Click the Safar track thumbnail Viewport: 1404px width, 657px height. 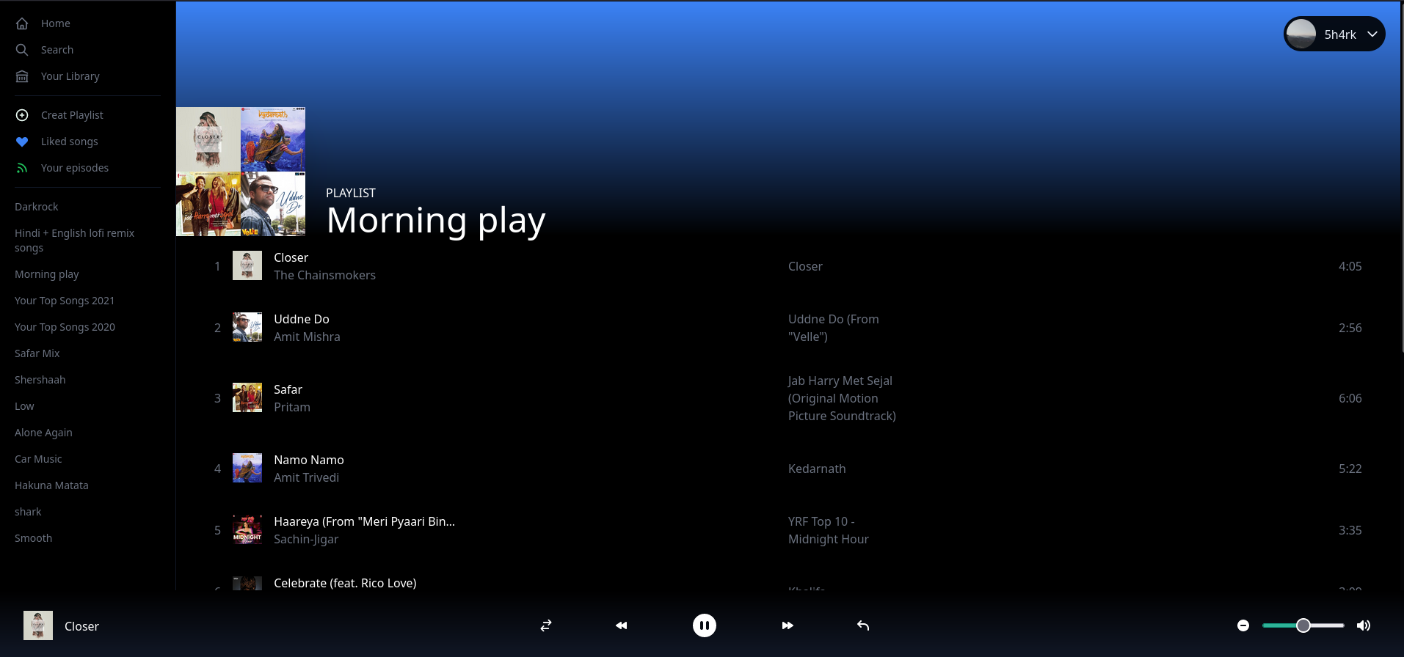(x=247, y=397)
